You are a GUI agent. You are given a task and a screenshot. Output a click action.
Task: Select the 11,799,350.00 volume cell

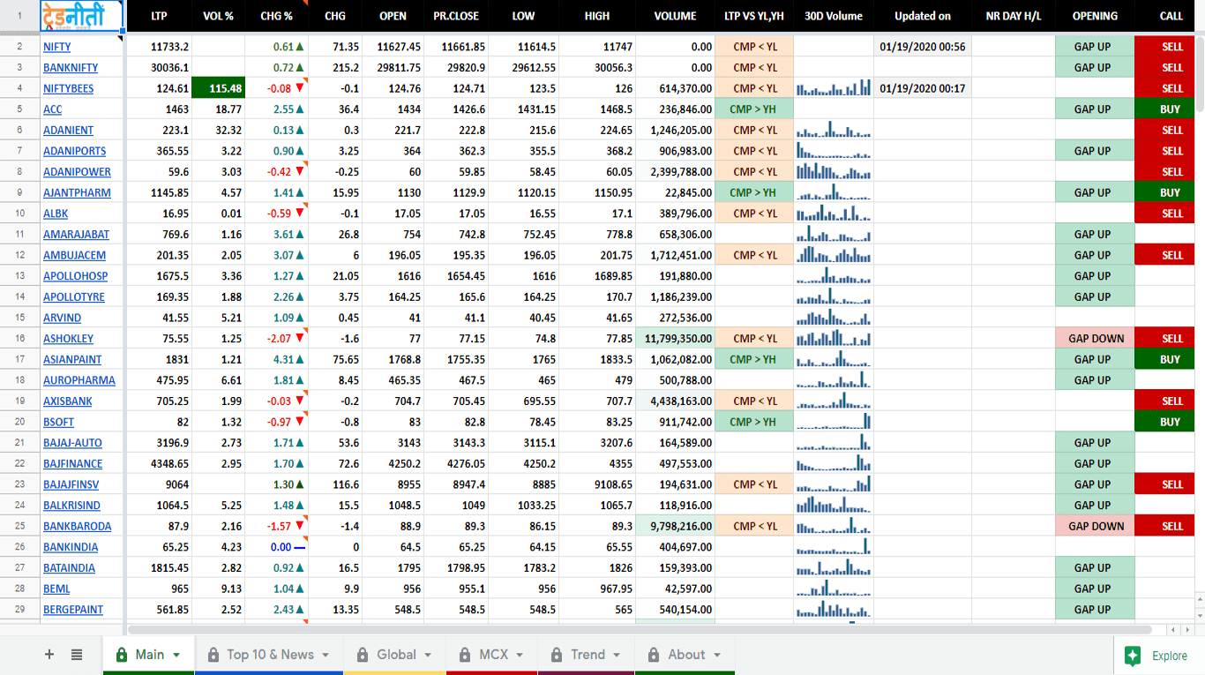pyautogui.click(x=675, y=339)
